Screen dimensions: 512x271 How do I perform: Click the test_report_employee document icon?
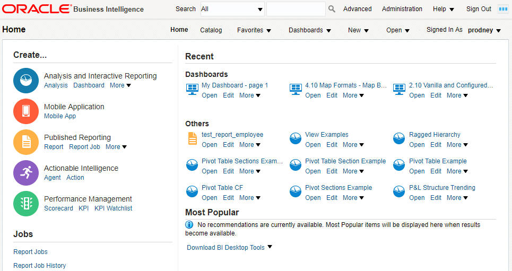coord(192,138)
